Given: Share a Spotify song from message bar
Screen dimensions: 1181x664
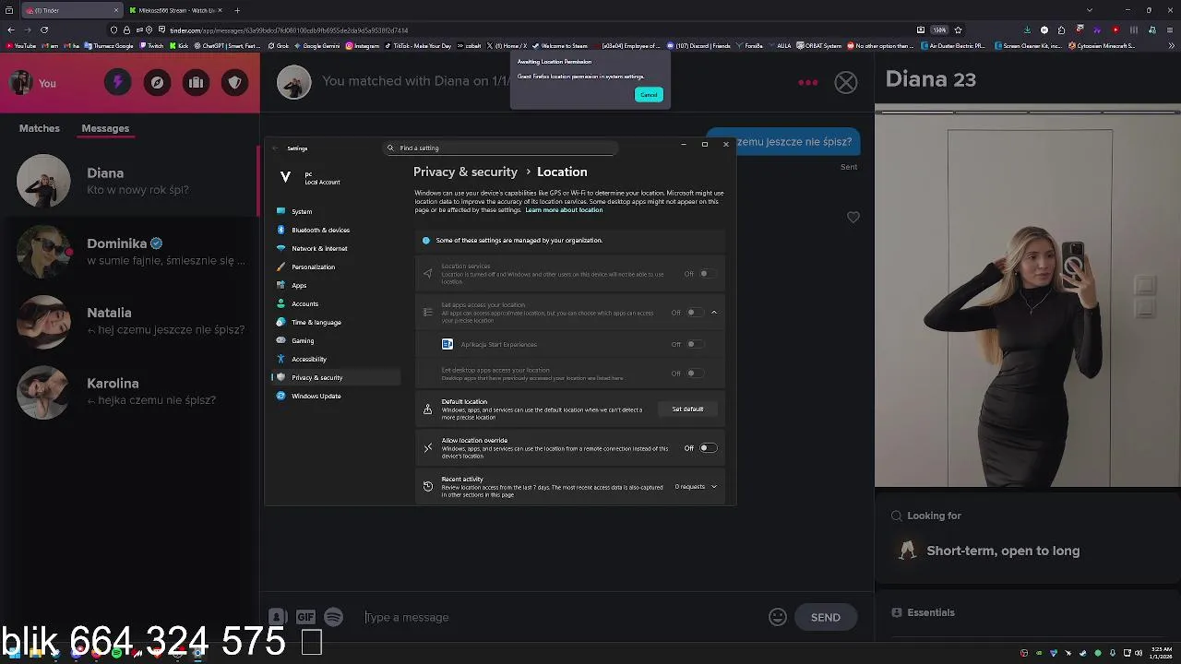Looking at the screenshot, I should (333, 617).
